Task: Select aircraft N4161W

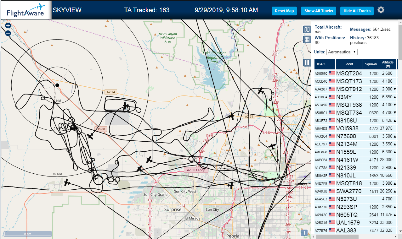Action: click(x=356, y=160)
